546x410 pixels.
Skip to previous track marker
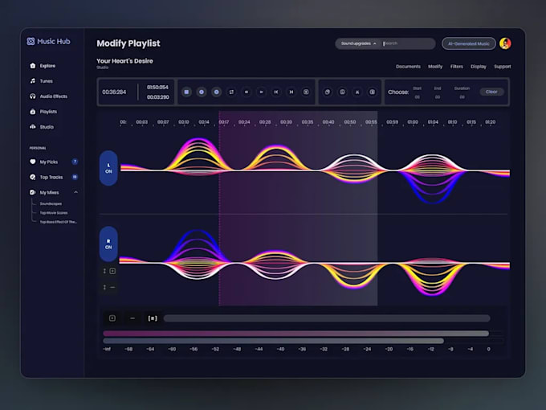(x=276, y=92)
